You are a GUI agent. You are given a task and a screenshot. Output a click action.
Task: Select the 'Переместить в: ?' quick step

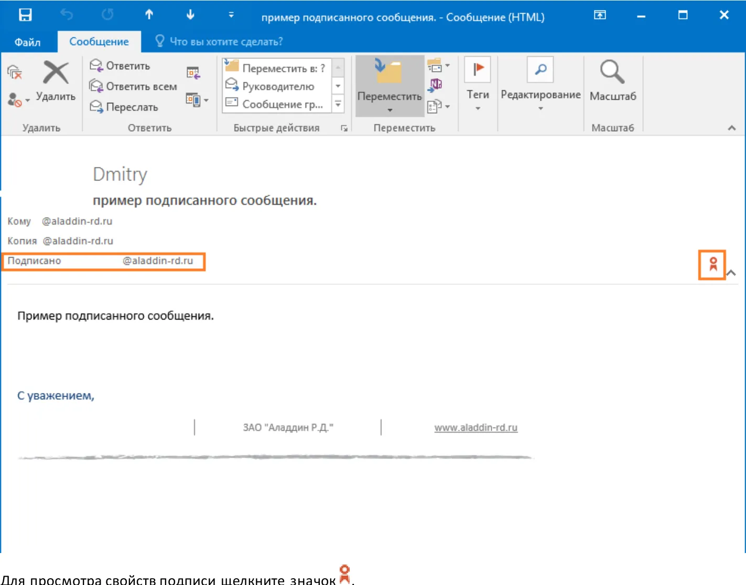click(276, 67)
